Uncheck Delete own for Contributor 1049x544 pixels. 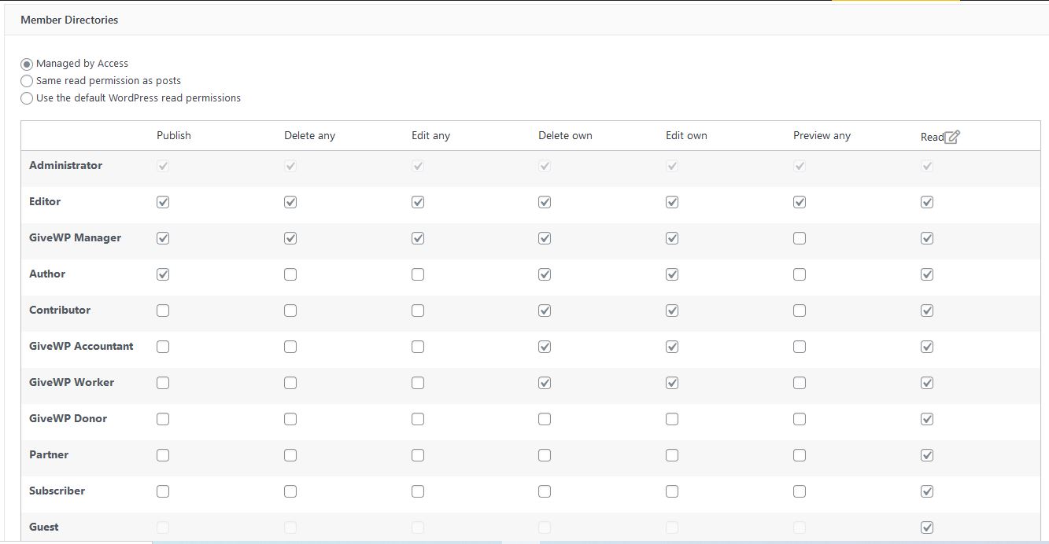(x=545, y=311)
